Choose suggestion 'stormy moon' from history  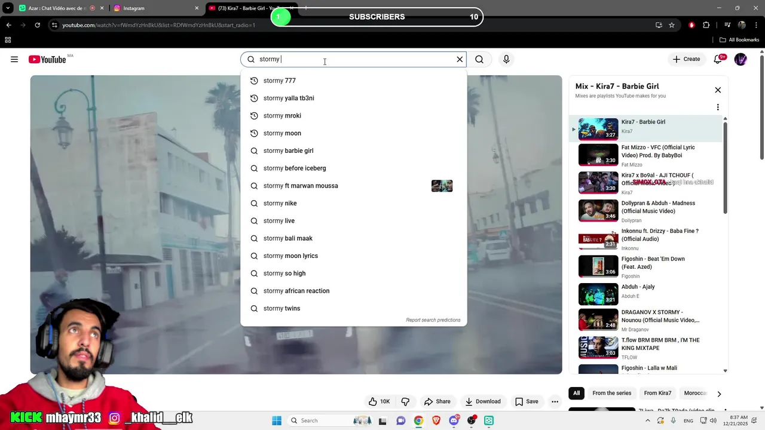353,133
